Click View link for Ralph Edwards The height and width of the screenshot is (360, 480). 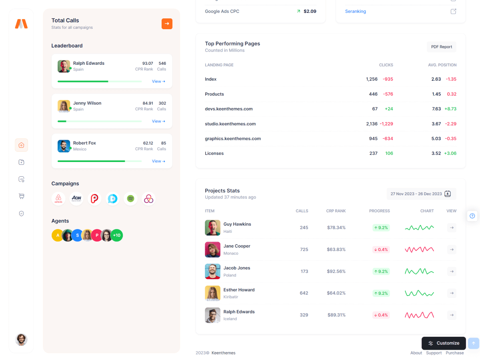click(158, 81)
